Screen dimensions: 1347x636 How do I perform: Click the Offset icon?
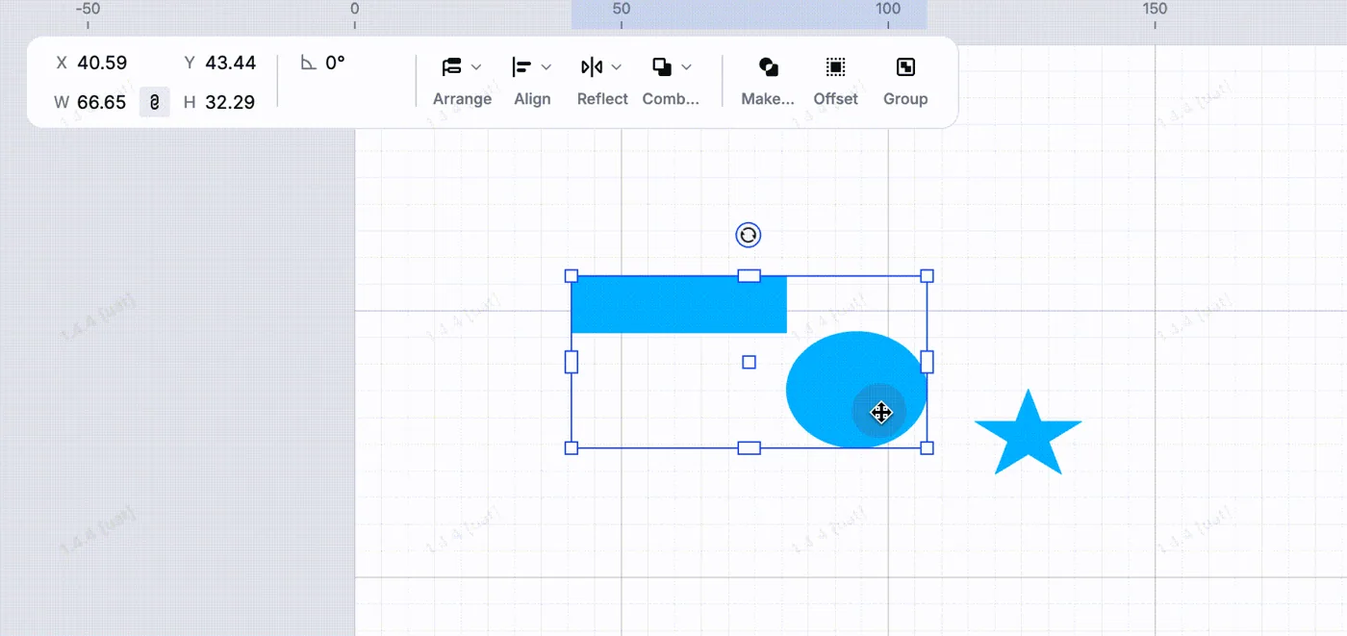coord(836,67)
